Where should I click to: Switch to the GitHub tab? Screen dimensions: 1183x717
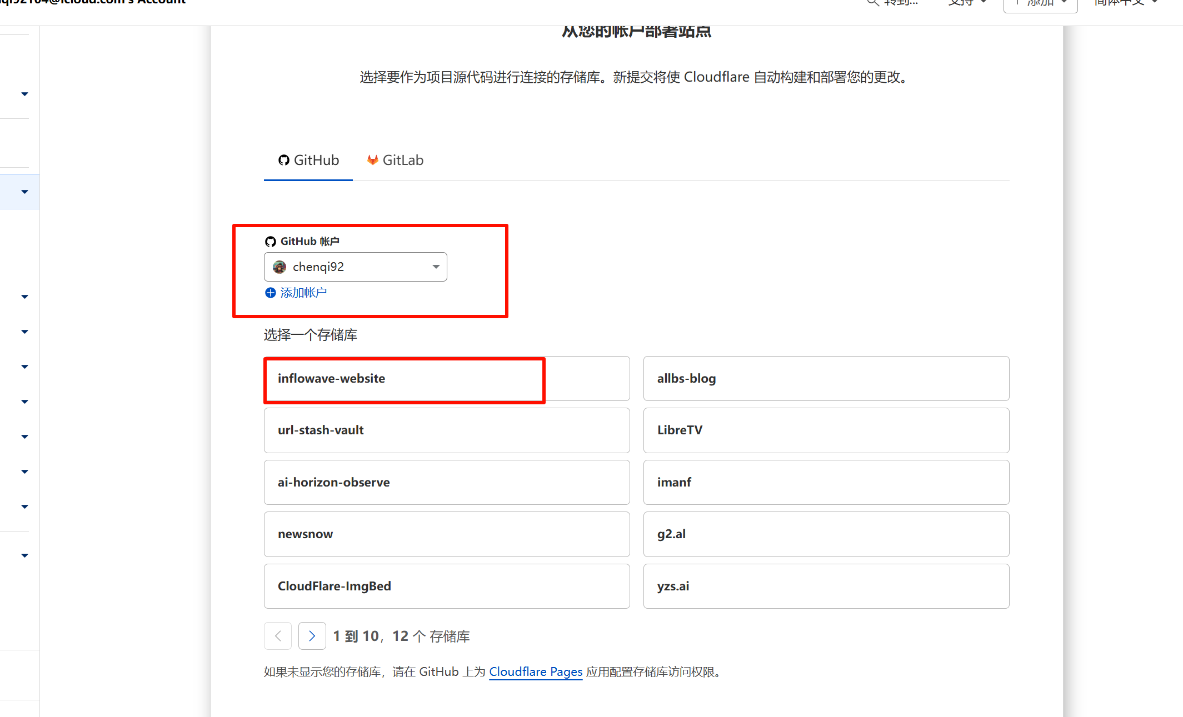[308, 161]
